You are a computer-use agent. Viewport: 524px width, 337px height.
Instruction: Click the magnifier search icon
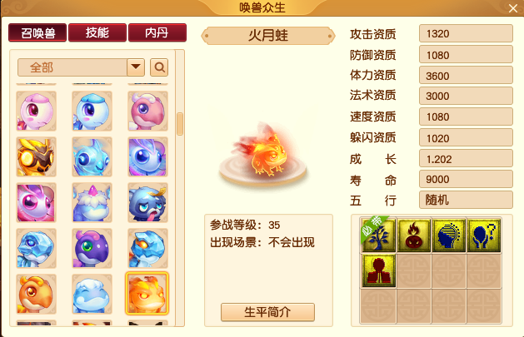tap(159, 67)
